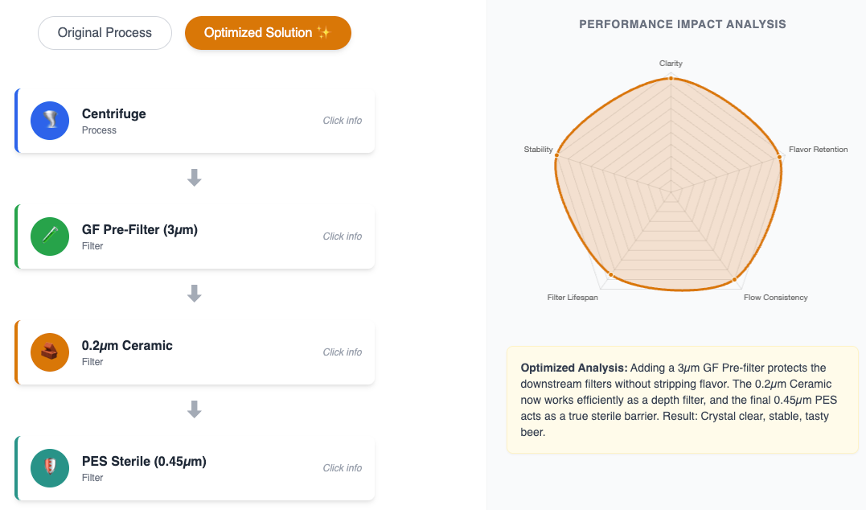Switch to the Original Process view
866x510 pixels.
click(x=105, y=33)
